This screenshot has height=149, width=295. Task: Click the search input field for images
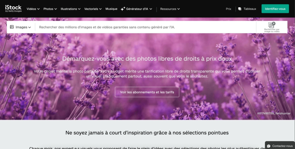pyautogui.click(x=146, y=27)
